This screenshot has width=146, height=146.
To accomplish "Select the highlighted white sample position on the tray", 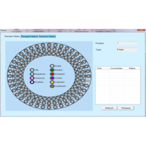I will 88,81.
